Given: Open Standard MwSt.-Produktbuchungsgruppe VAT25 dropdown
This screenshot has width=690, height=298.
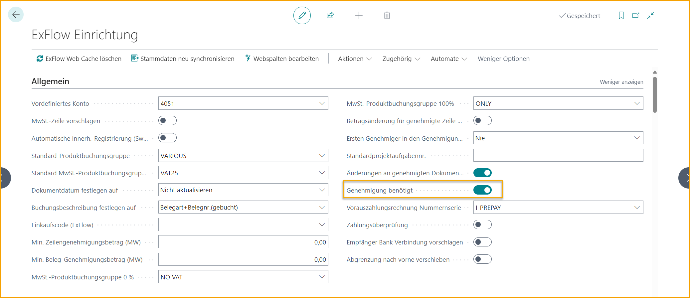Looking at the screenshot, I should (322, 173).
